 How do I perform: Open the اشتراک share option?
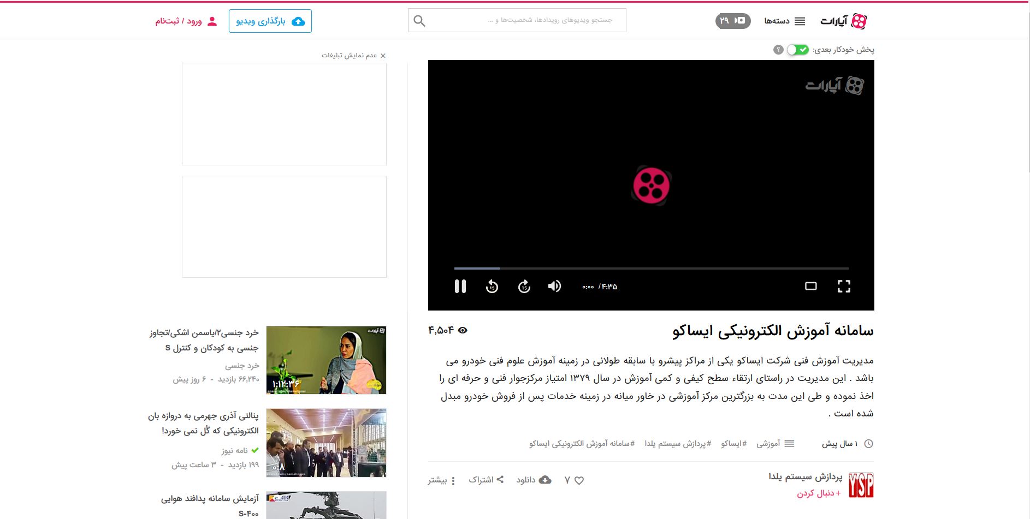(x=486, y=480)
